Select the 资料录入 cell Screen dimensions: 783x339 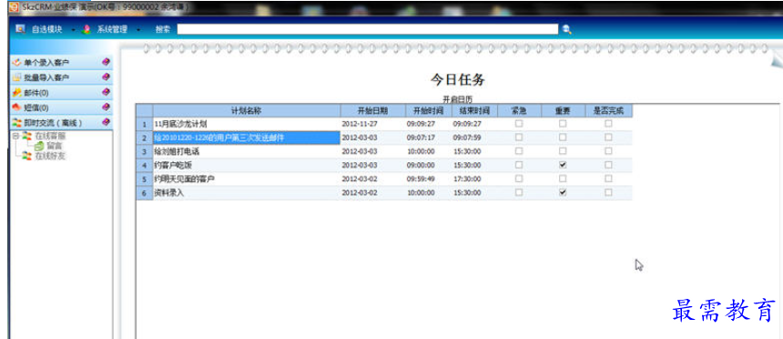coord(247,192)
